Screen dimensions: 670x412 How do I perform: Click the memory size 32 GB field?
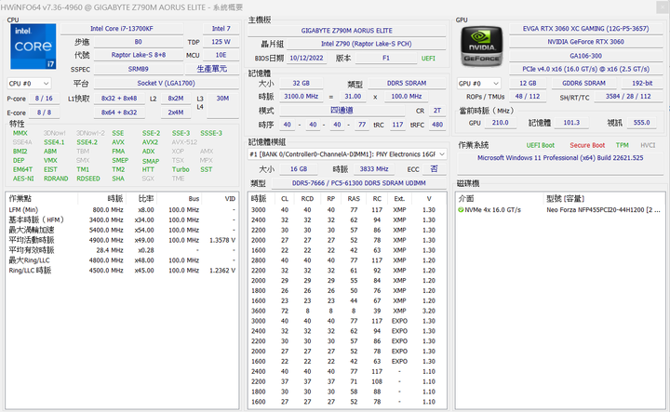coord(301,84)
